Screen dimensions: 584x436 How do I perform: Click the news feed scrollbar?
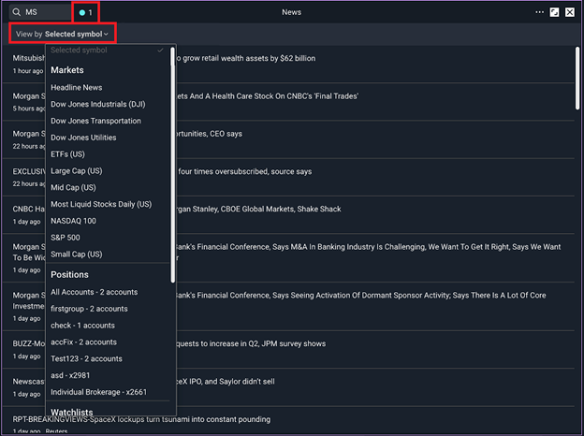tap(577, 79)
